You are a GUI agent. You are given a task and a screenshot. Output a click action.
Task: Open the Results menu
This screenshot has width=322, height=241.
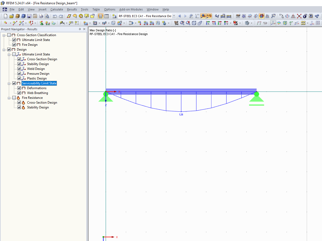(x=72, y=9)
